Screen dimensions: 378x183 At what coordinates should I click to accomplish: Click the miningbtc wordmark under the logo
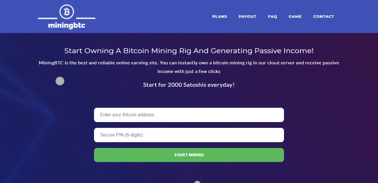click(x=67, y=26)
